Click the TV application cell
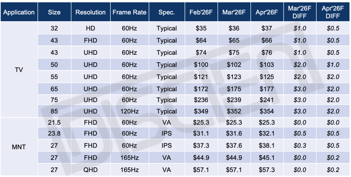Viewport: 351px width, 177px height. click(x=19, y=70)
